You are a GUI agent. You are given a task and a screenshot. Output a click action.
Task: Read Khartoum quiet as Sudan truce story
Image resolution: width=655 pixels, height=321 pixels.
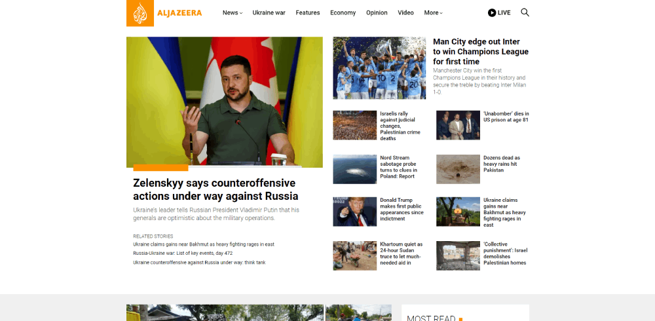tap(402, 254)
